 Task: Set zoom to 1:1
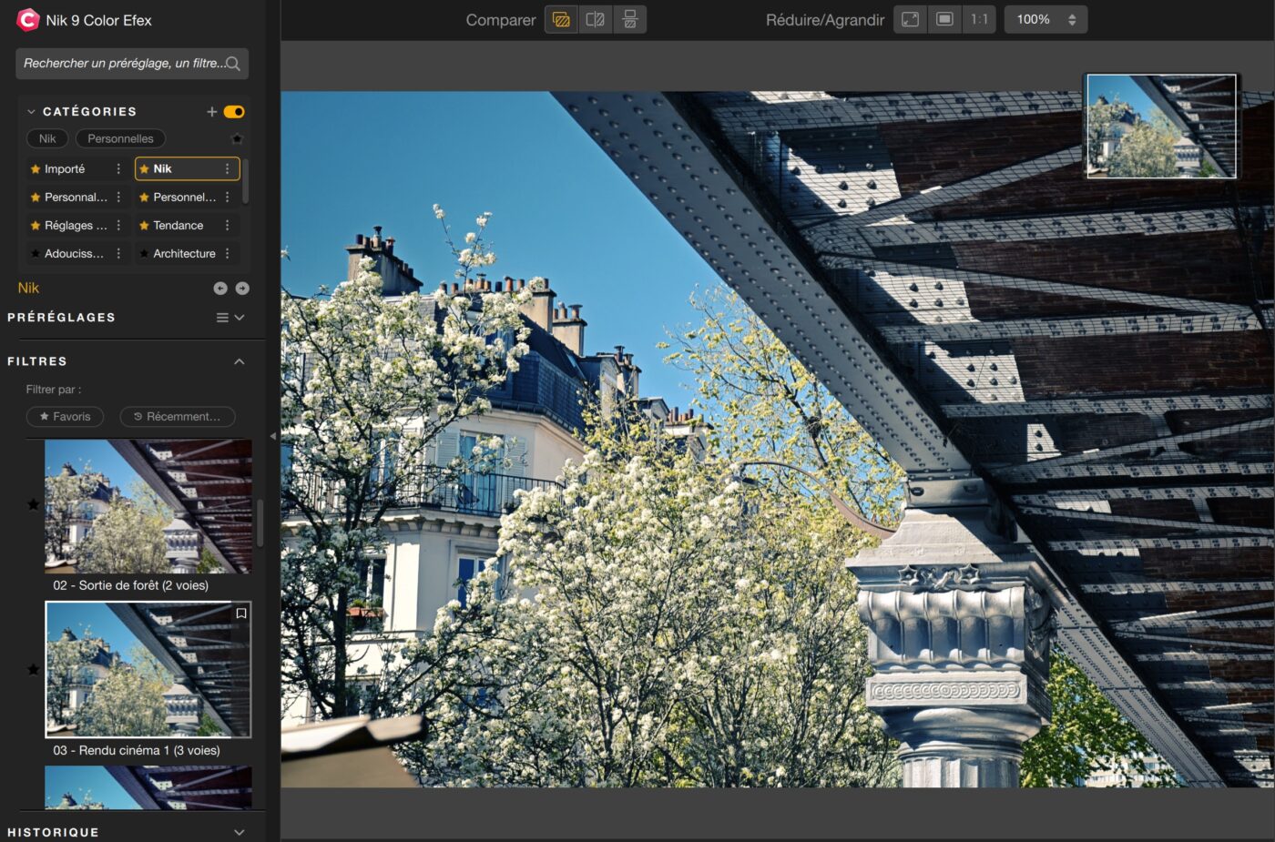(979, 20)
